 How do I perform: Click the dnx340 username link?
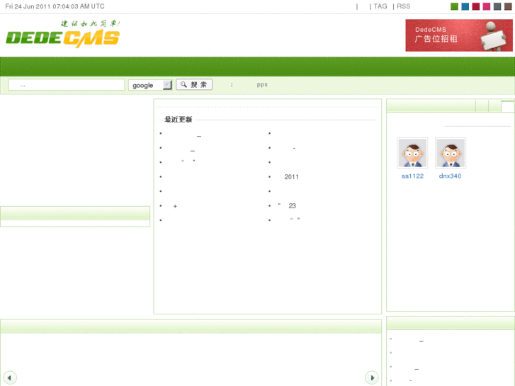(451, 176)
